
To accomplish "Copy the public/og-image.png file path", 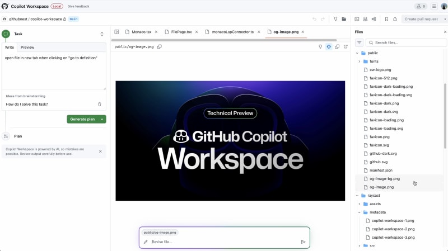I will (x=160, y=47).
